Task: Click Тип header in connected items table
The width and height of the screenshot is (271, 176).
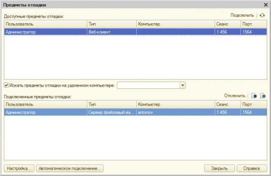Action: coord(112,104)
